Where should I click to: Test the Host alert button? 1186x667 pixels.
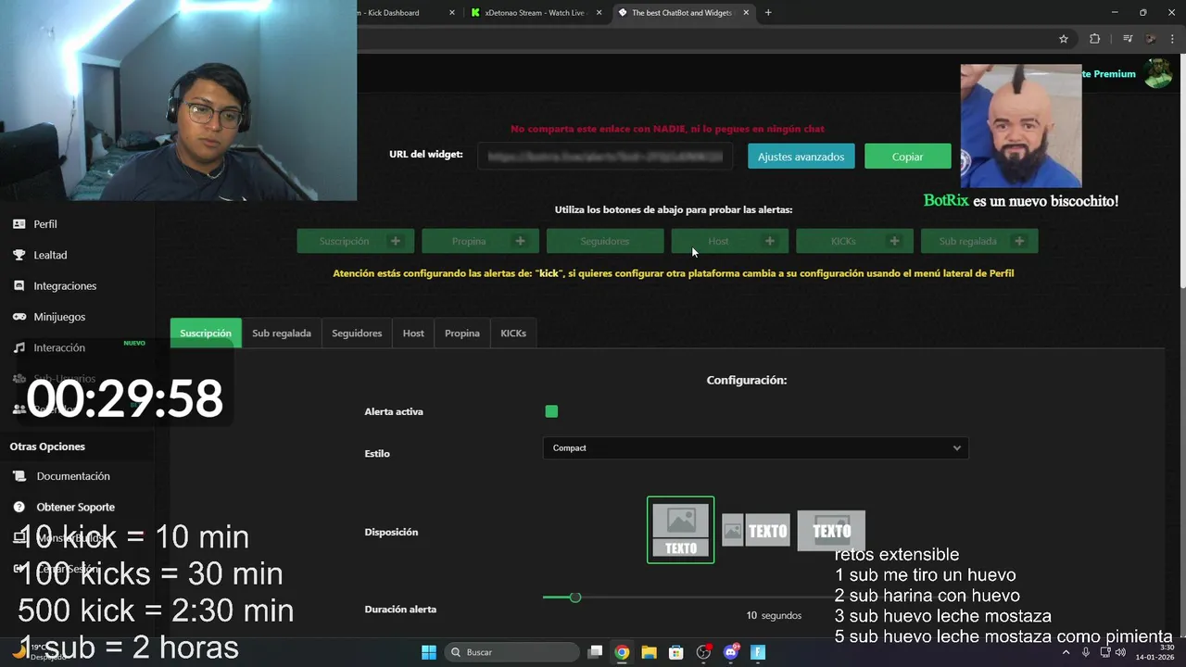click(729, 241)
